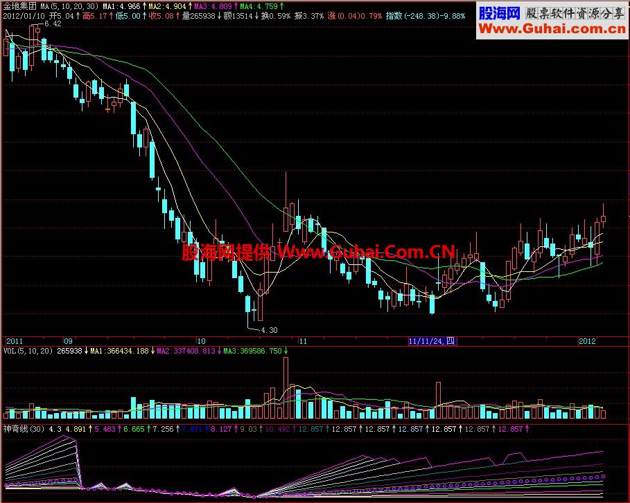
Task: Click the closing price 收5.08
Action: pyautogui.click(x=161, y=16)
